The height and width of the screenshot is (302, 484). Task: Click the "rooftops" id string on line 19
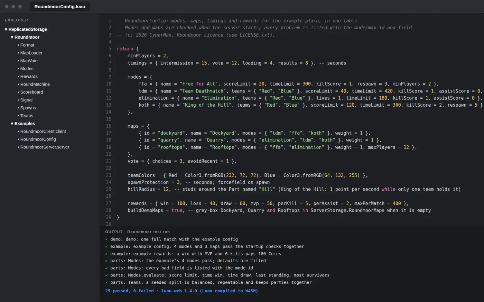click(x=171, y=147)
